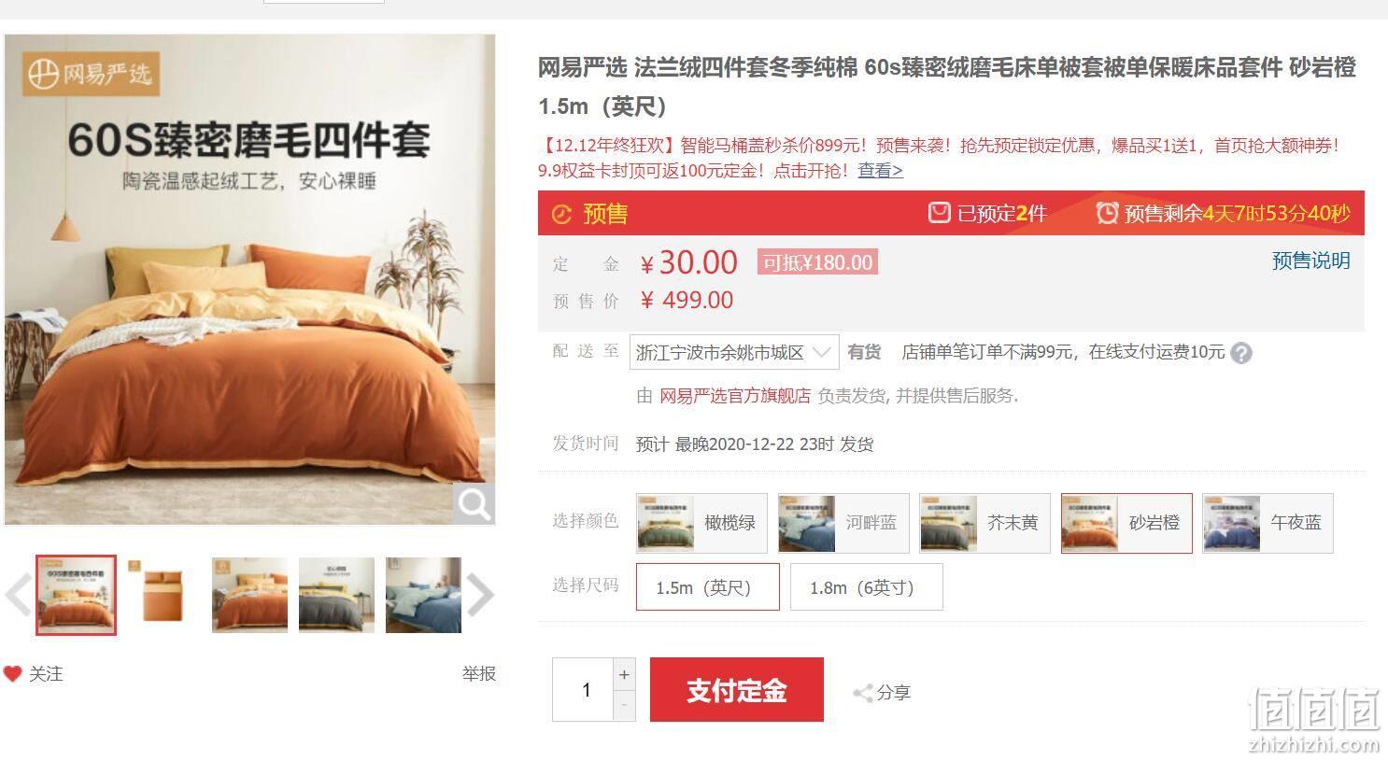Screen dimensions: 1388x761
Task: Open the 查看> promotion details link
Action: pos(881,170)
